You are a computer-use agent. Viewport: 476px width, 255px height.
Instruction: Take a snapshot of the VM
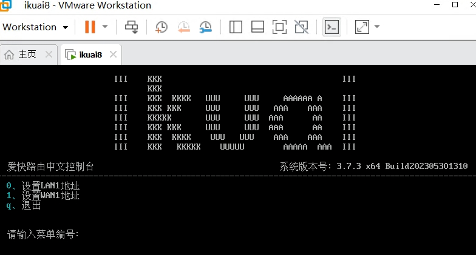coord(161,27)
